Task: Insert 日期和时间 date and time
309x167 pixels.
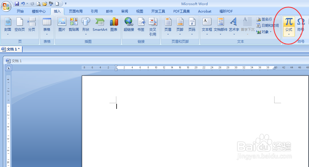Action: [x=267, y=26]
